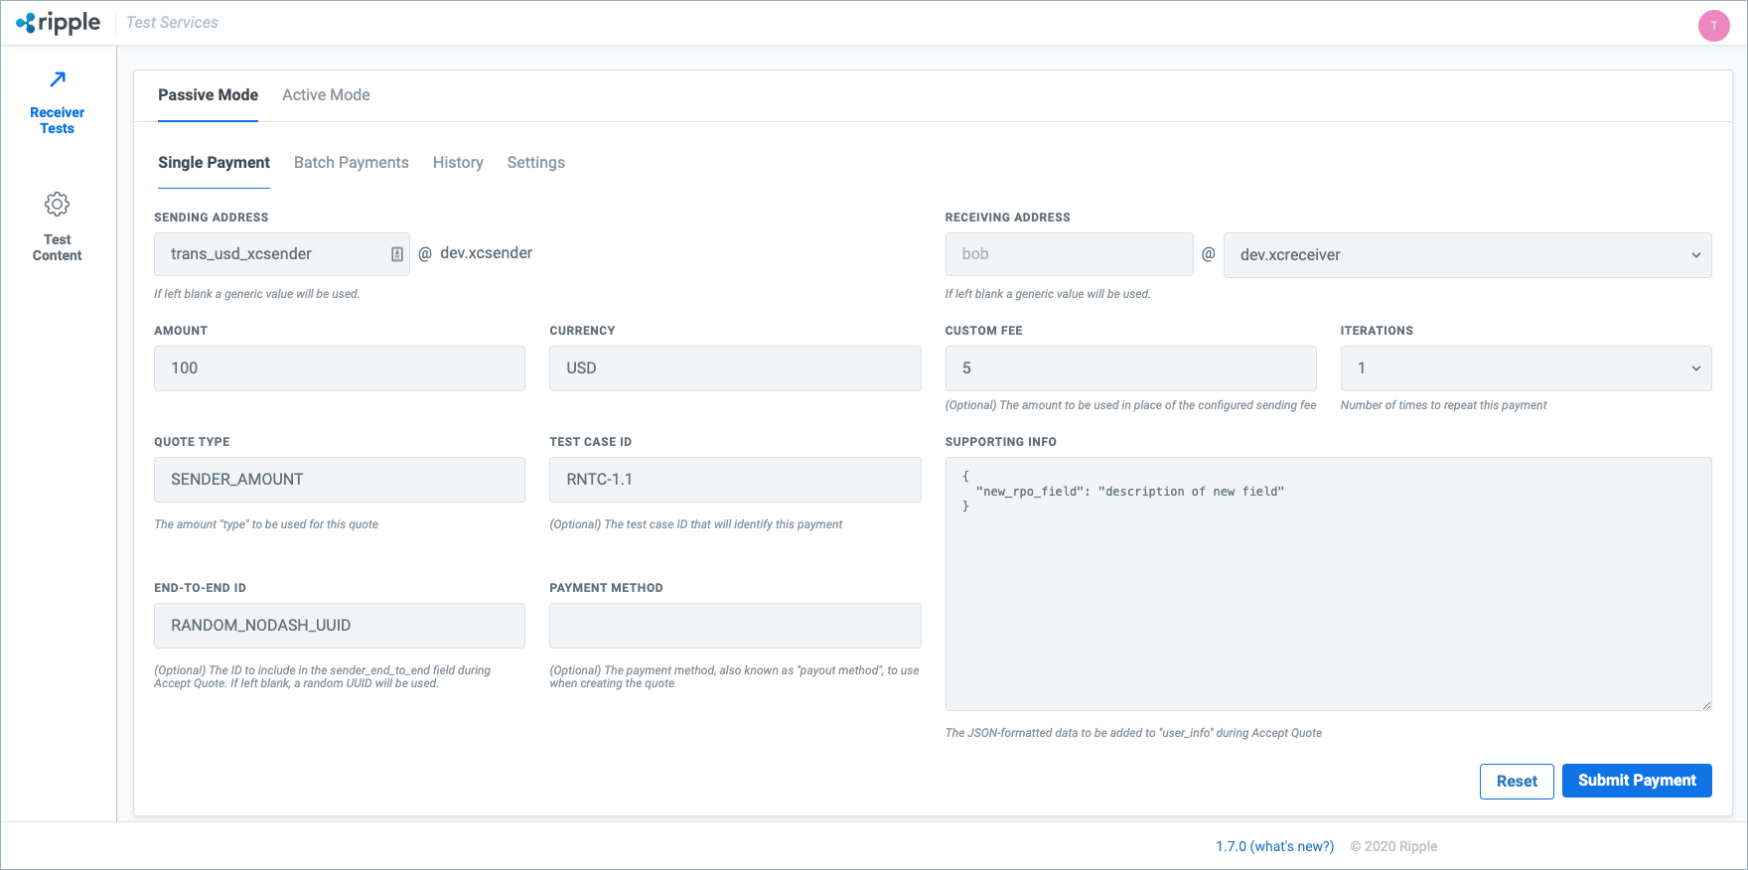Open the 1.7.0 what's new link
The width and height of the screenshot is (1748, 870).
(1274, 846)
